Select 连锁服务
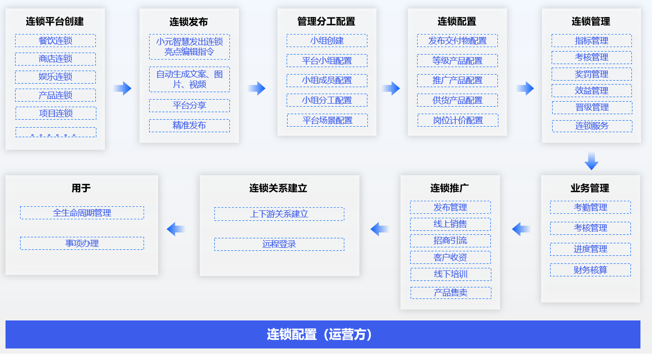The height and width of the screenshot is (354, 652). click(x=592, y=126)
